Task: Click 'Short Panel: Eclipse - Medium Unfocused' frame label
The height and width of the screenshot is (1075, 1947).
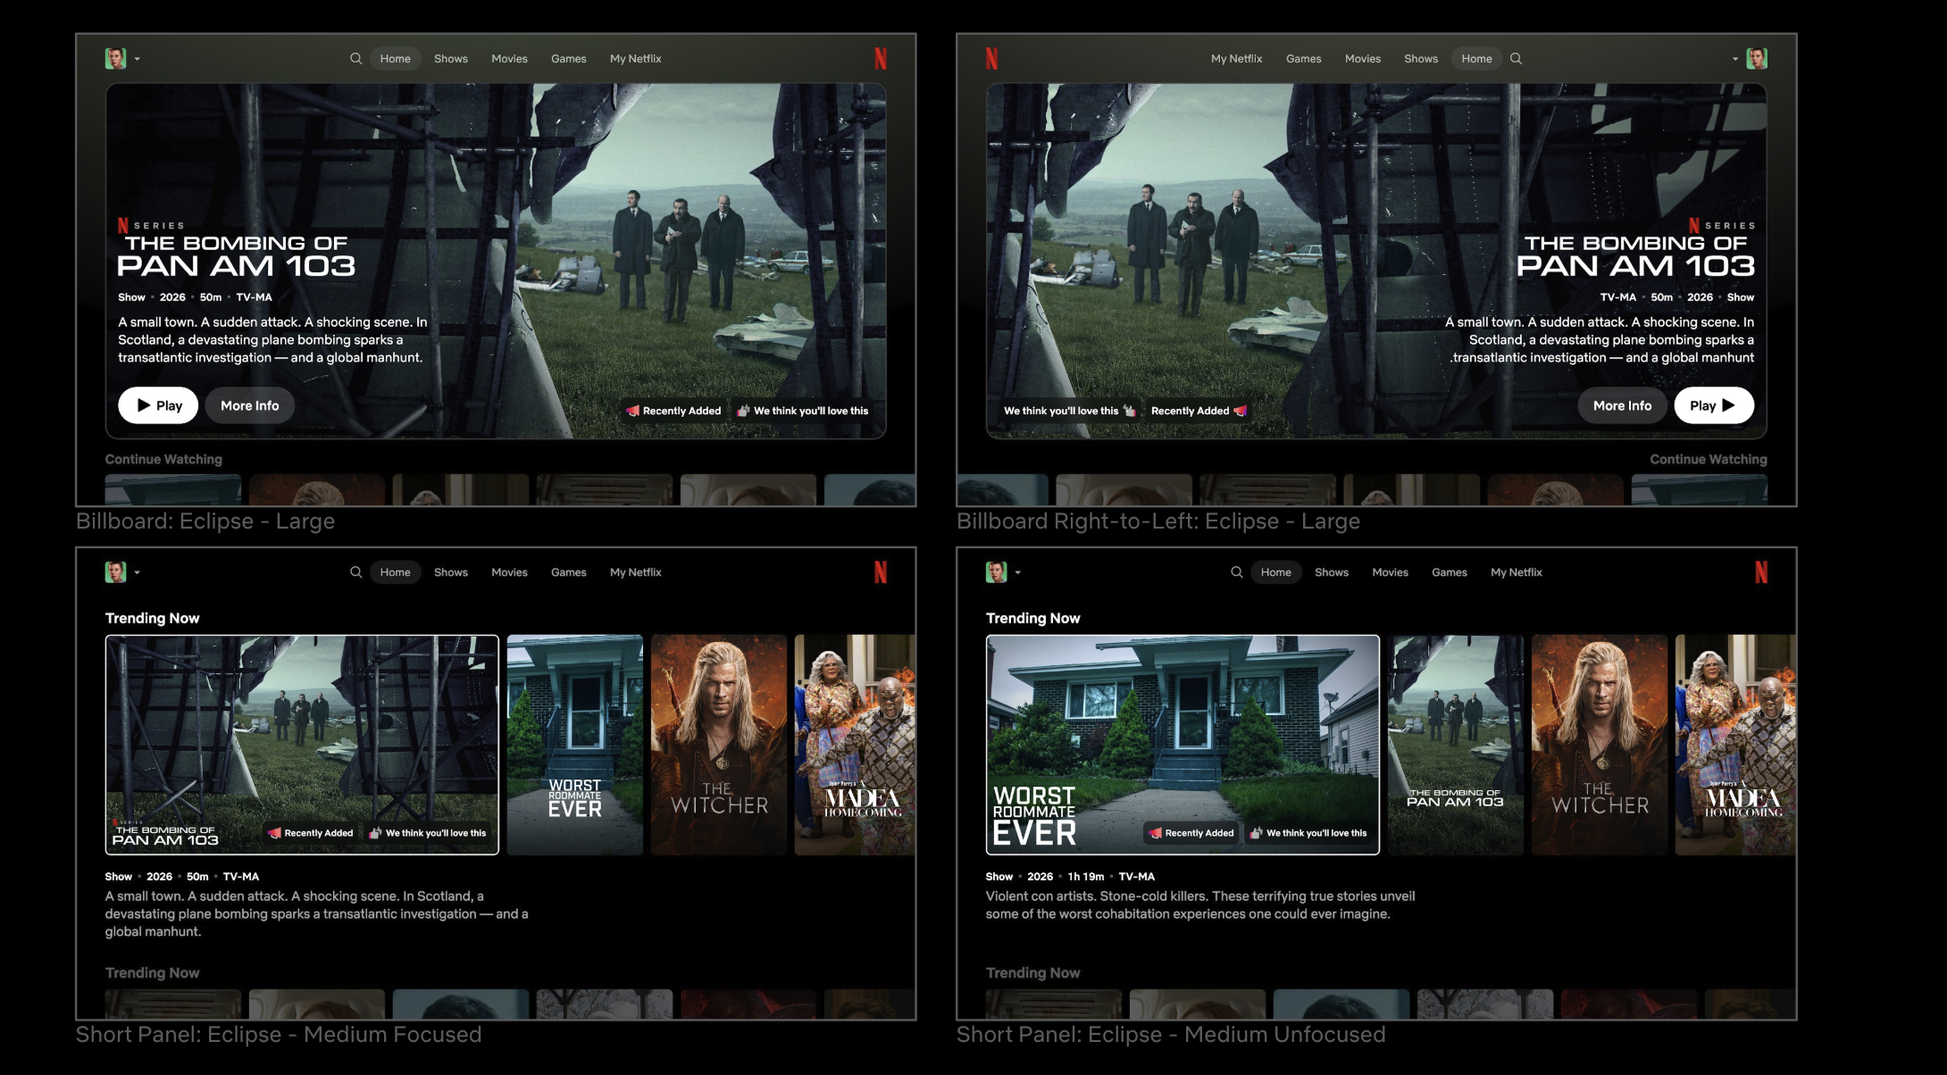Action: [x=1171, y=1035]
